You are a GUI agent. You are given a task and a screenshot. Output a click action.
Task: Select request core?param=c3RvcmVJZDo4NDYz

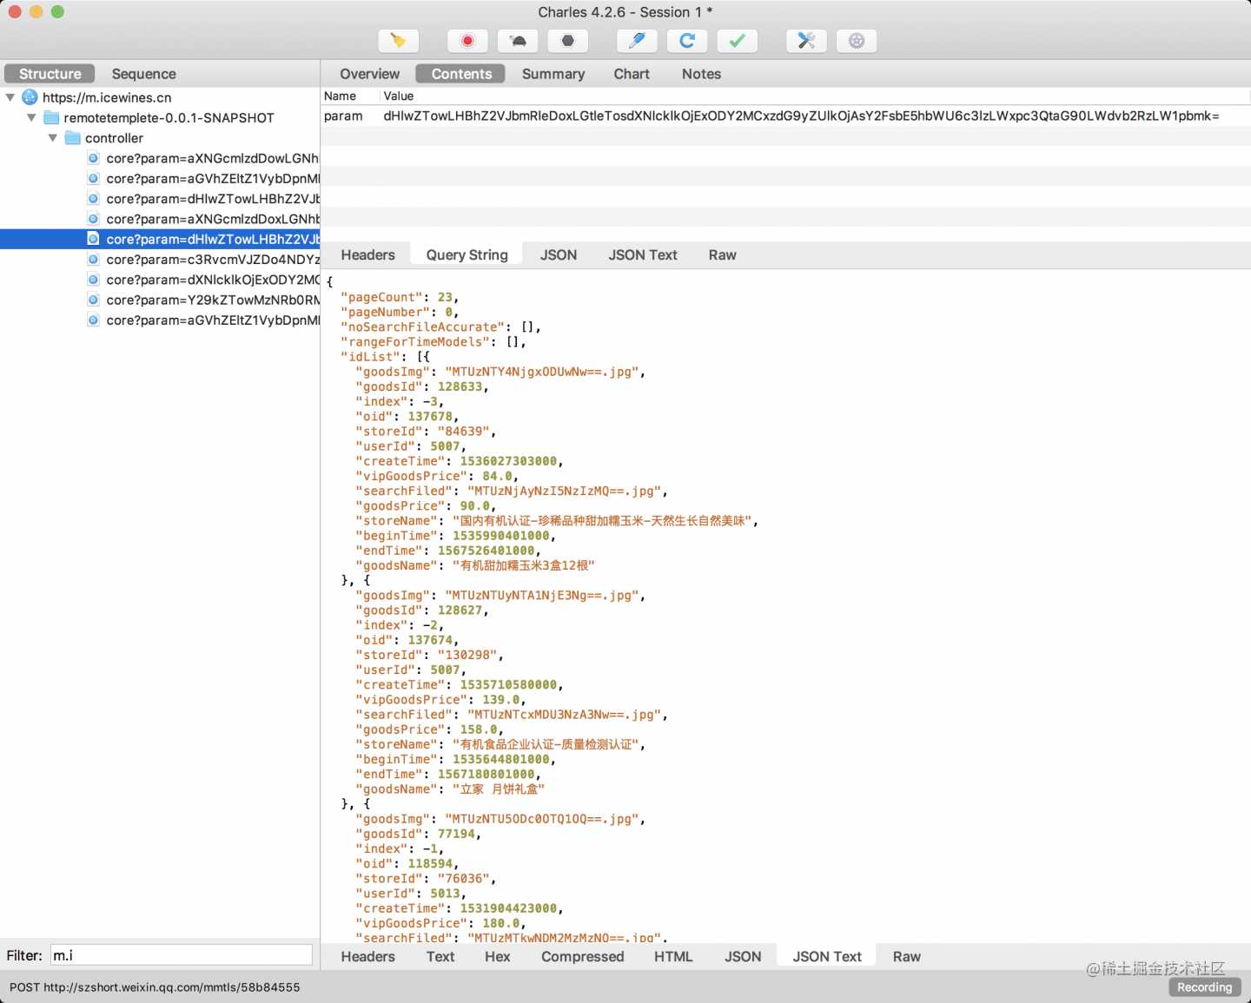tap(212, 259)
